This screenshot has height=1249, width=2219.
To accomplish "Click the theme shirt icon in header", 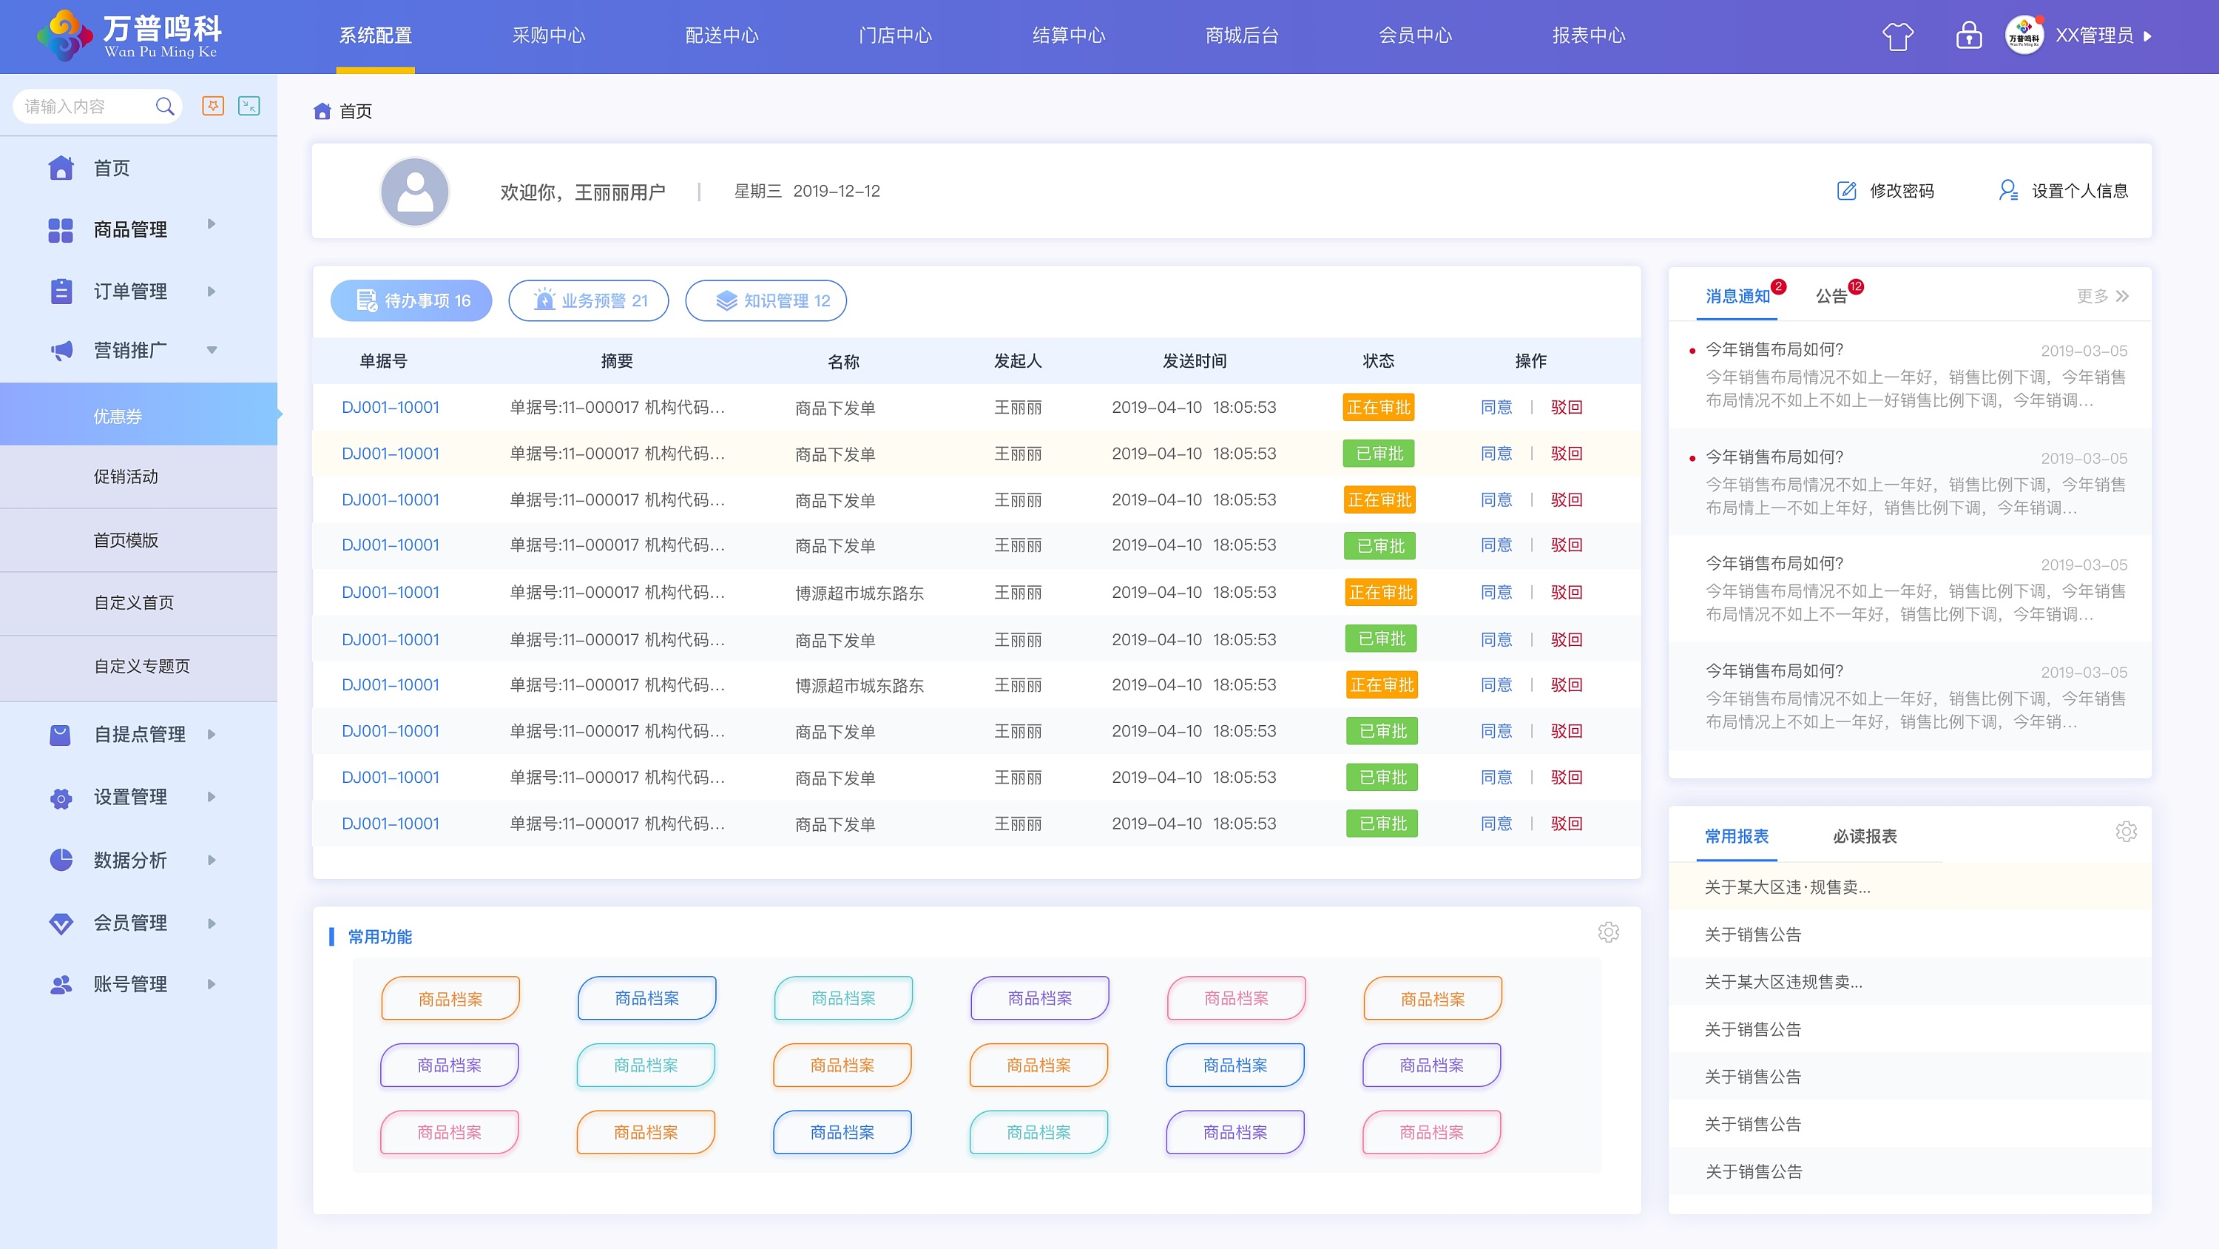I will pos(1898,36).
